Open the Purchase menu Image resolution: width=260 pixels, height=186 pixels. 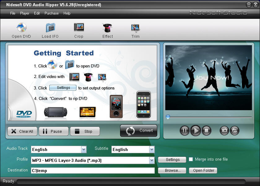tap(52, 13)
